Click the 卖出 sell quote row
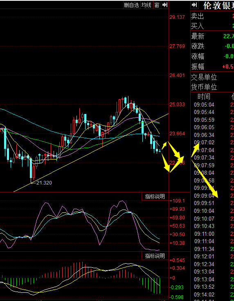The image size is (234, 301). [x=212, y=16]
